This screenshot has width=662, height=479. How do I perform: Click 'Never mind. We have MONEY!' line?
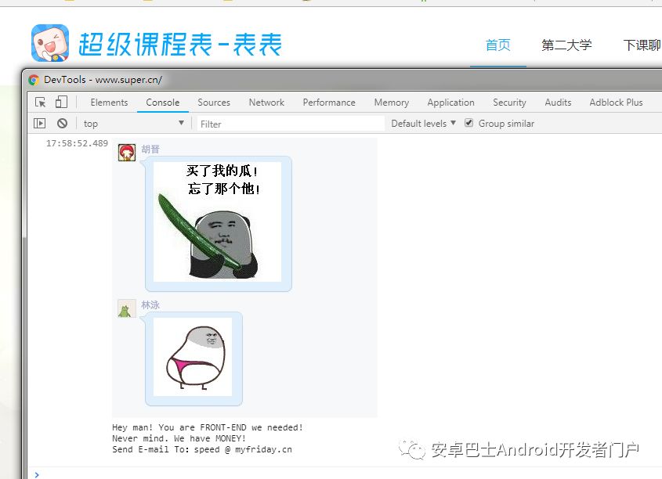(179, 438)
